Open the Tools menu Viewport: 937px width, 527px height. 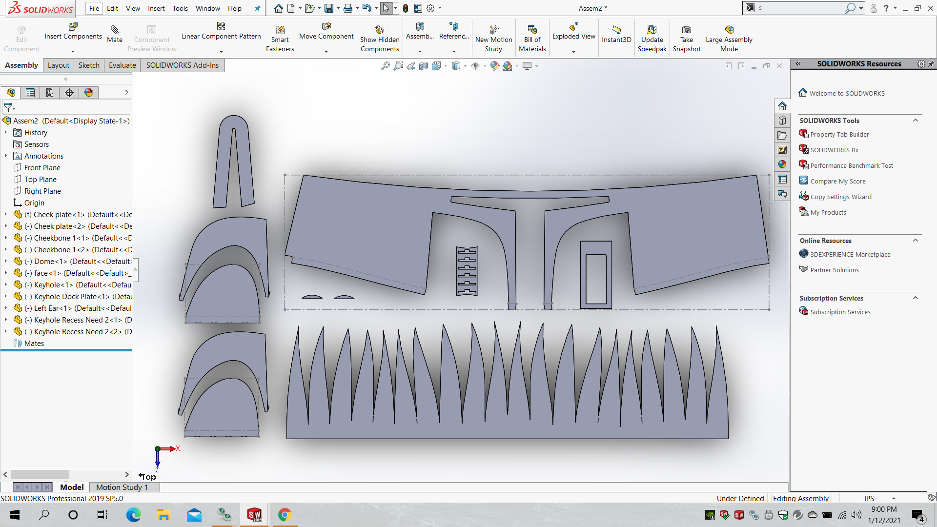click(x=180, y=8)
